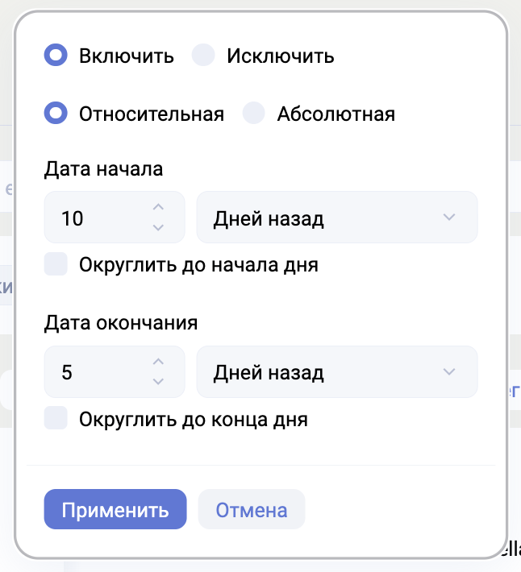Decrease the Дата начала value with down arrow
This screenshot has height=572, width=521.
tap(158, 227)
